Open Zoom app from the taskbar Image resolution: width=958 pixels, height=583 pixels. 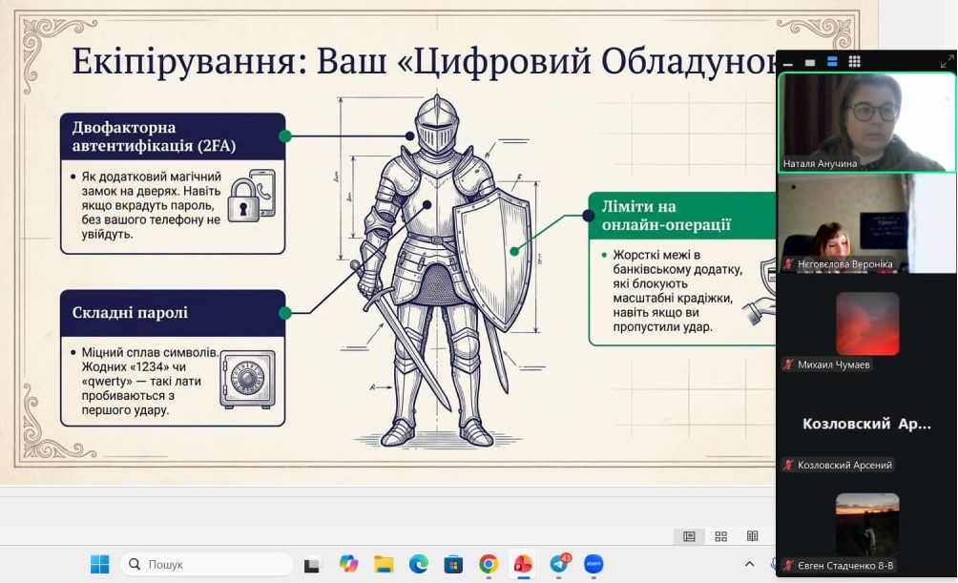pos(594,564)
